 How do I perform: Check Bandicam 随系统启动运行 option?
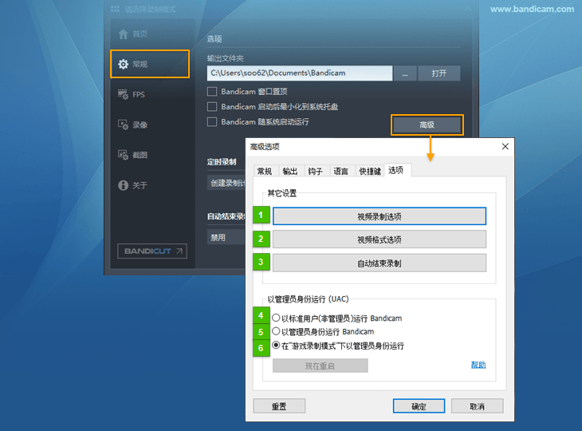click(212, 122)
